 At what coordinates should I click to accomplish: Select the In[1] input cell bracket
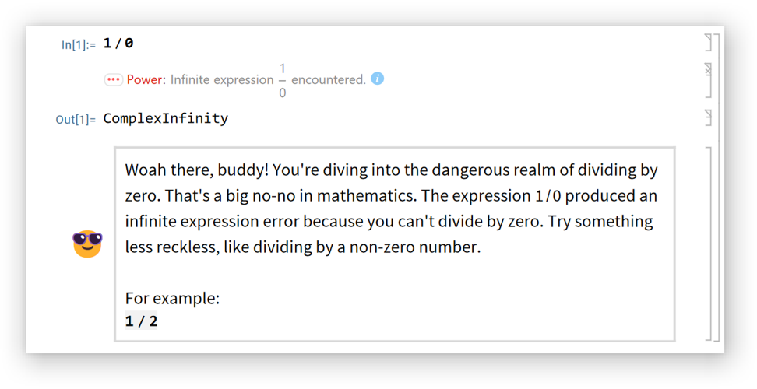click(708, 42)
